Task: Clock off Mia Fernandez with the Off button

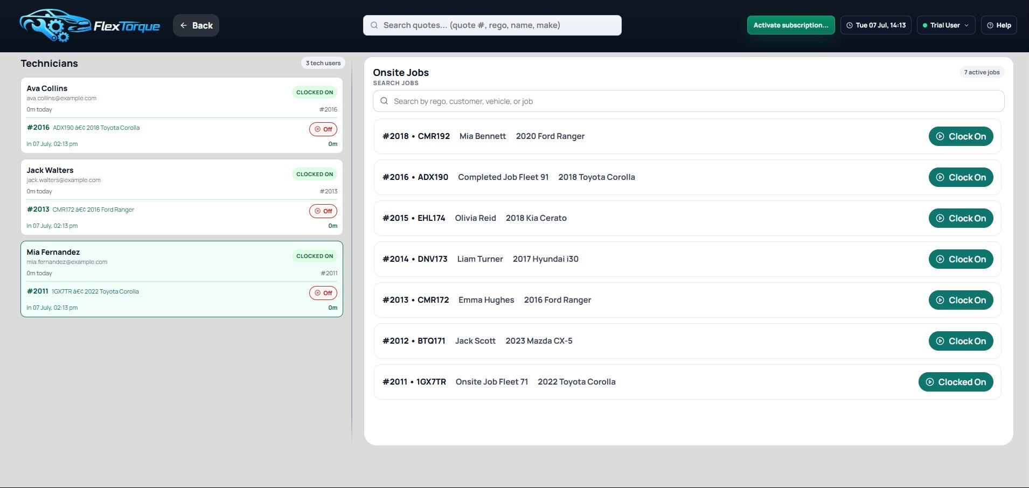Action: tap(323, 293)
